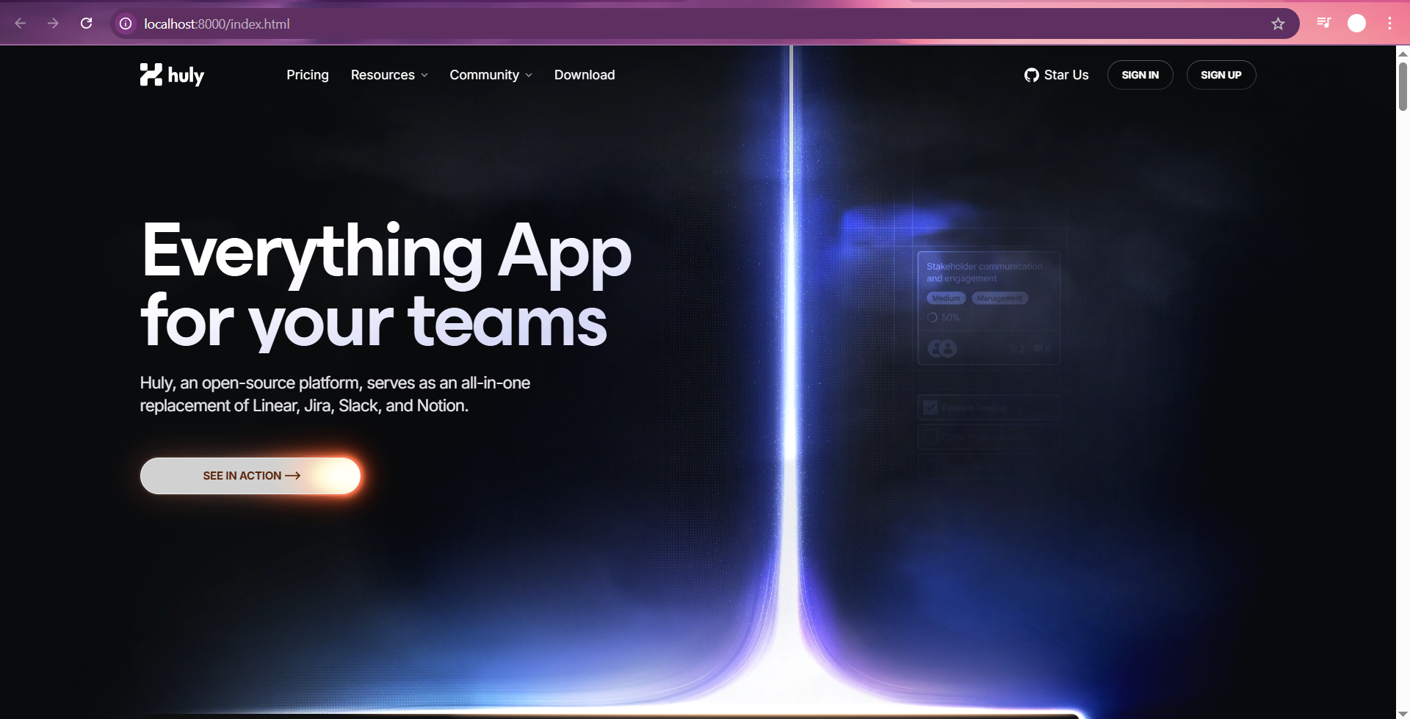This screenshot has width=1410, height=719.
Task: Open the three-dot browser menu
Action: (x=1389, y=24)
